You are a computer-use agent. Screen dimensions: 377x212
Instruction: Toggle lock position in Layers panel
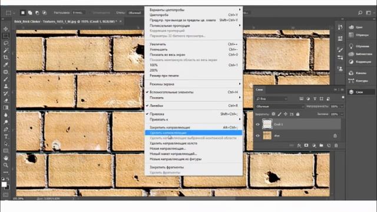[285, 114]
